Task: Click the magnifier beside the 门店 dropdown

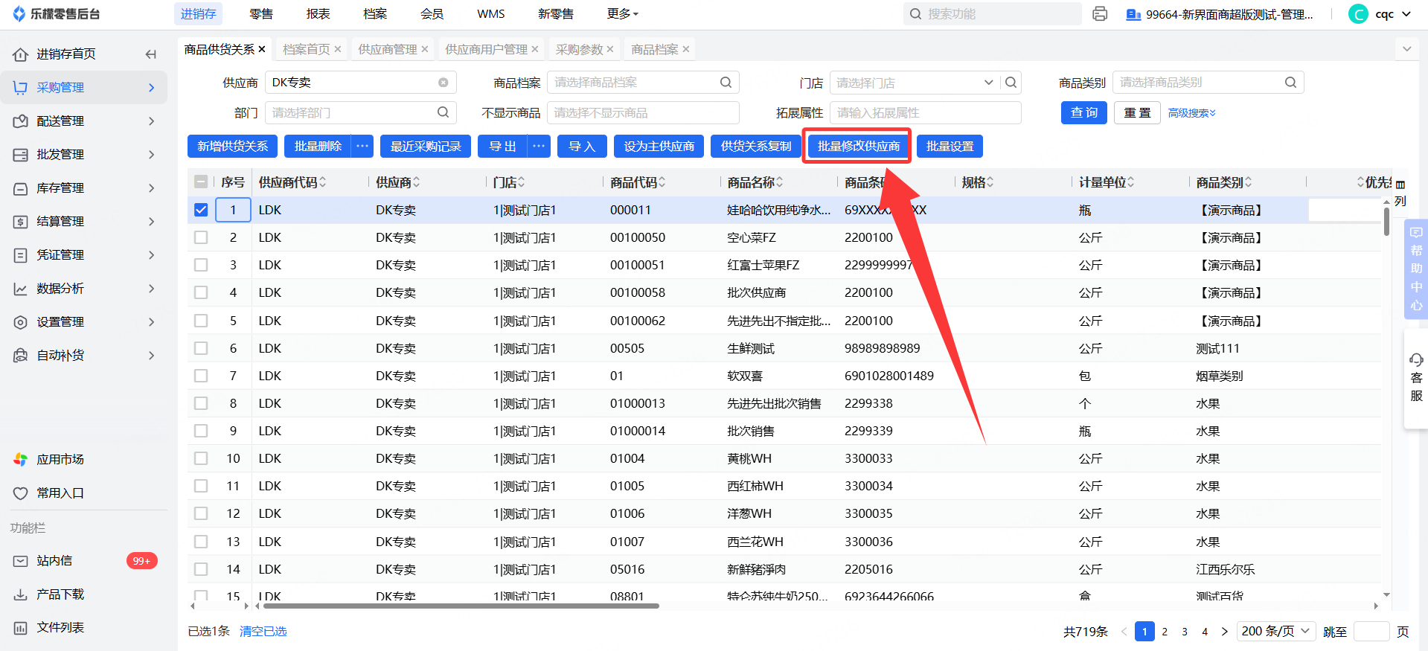Action: 1011,83
